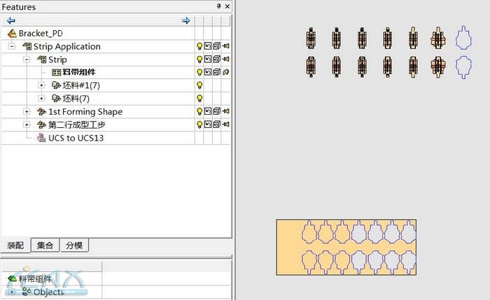Switch to the 集合 tab

(45, 245)
